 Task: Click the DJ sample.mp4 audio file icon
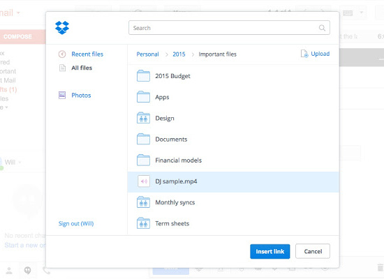click(144, 181)
